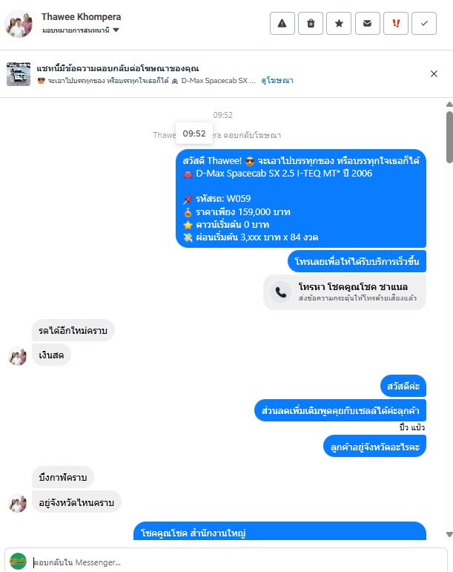The image size is (453, 572).
Task: Click the chat scrollbar thumb
Action: 449,137
